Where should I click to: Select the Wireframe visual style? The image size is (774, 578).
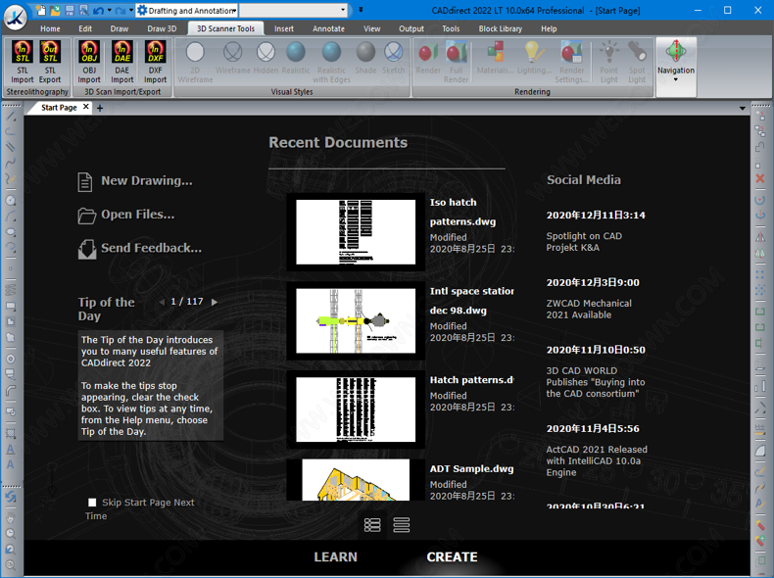coord(233,58)
